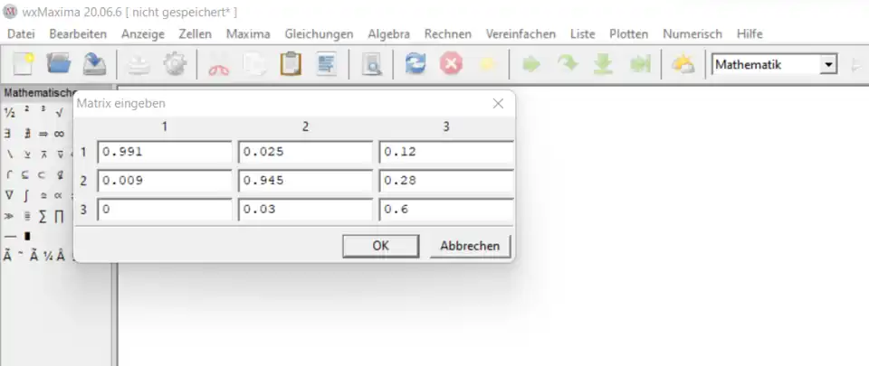Open the Gleichungen menu

[319, 34]
